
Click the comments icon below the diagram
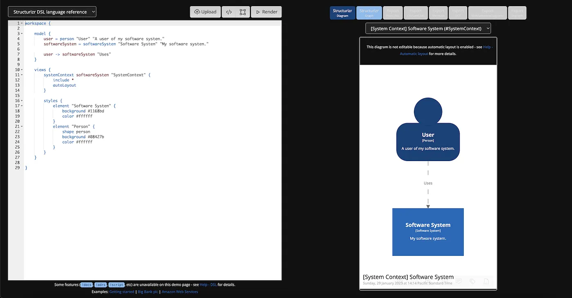[459, 281]
